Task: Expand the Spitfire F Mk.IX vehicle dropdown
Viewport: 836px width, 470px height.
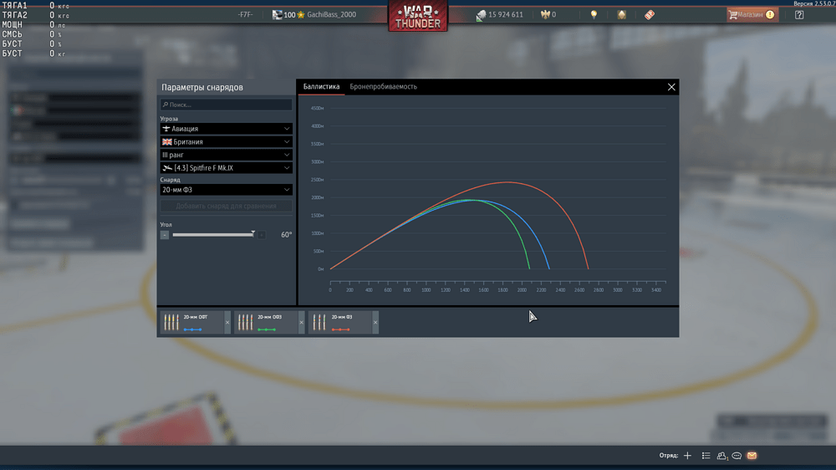Action: tap(226, 168)
